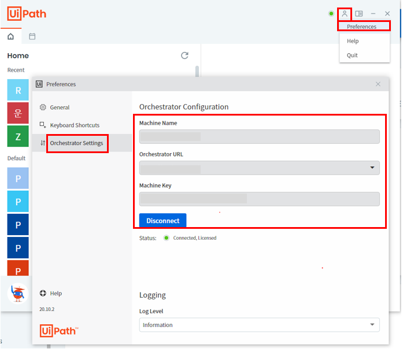Click the Disconnect button
Screen dimensions: 403x349
click(163, 221)
